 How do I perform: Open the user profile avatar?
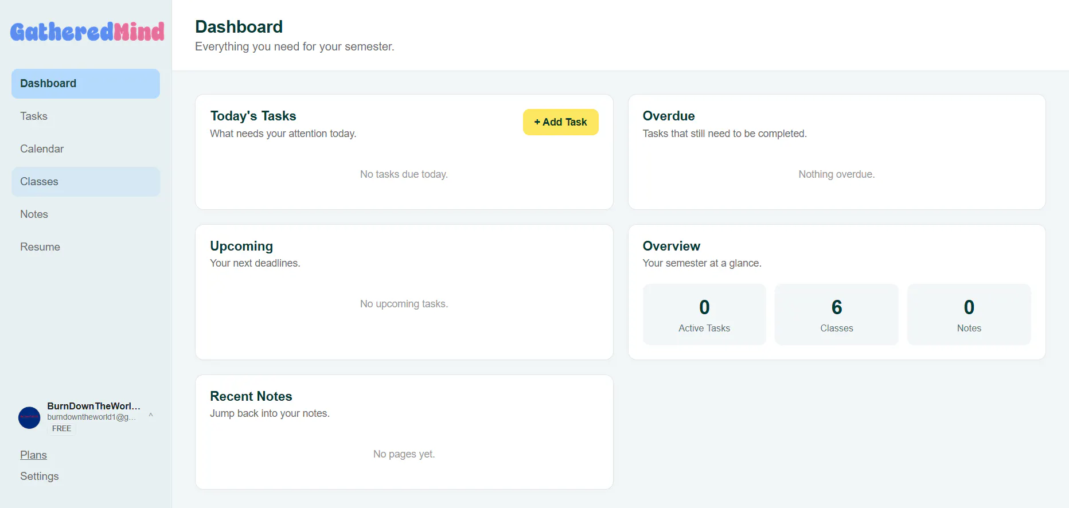pyautogui.click(x=29, y=417)
